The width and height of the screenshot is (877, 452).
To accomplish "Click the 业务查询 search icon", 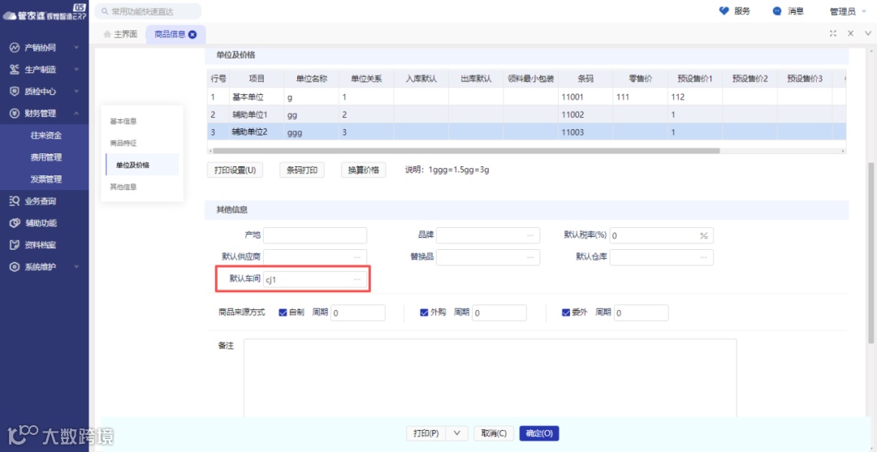I will [15, 201].
